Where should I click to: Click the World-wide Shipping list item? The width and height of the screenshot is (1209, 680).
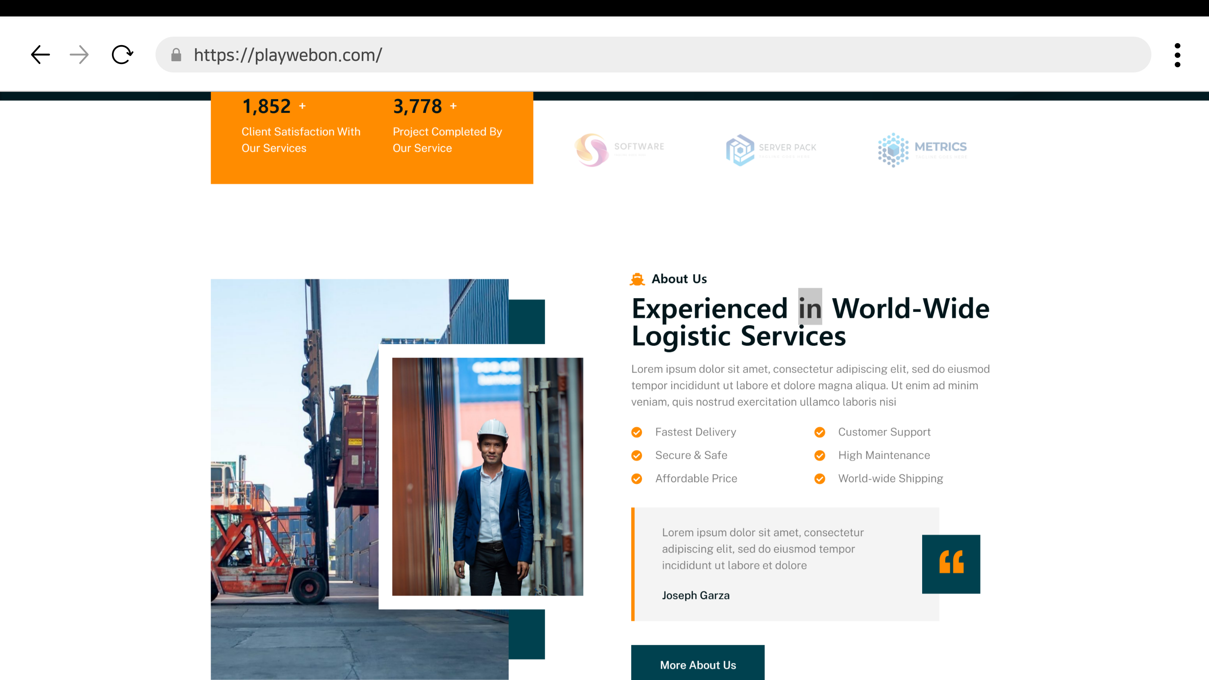tap(890, 479)
